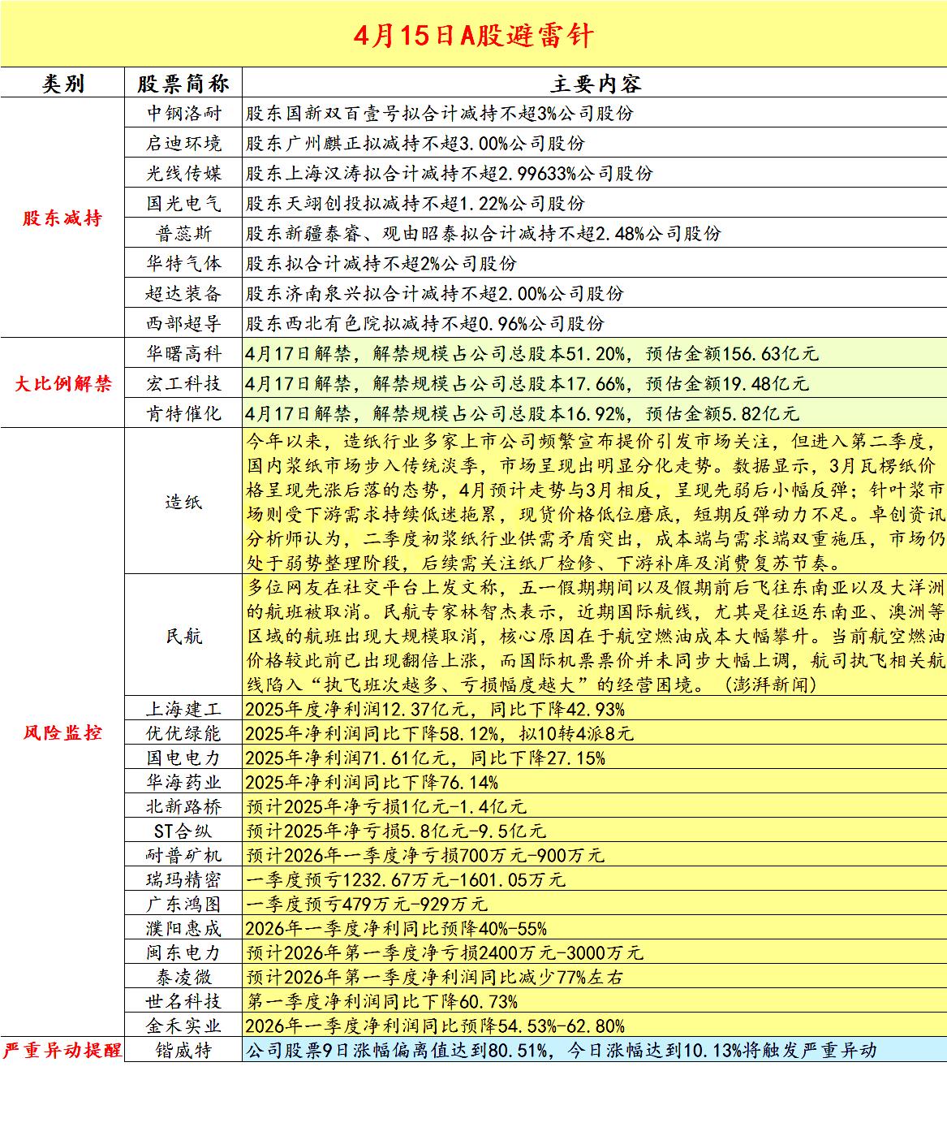Click the stock name 锴威特
Image resolution: width=947 pixels, height=1140 pixels.
click(183, 1050)
